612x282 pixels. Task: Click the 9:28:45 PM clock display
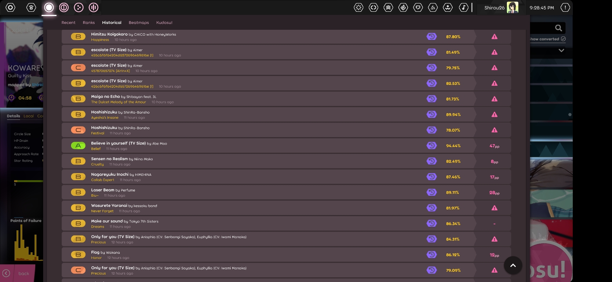542,8
